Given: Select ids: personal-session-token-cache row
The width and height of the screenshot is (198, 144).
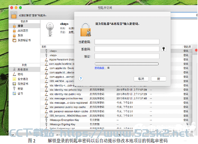Looking at the screenshot, I should [116, 111].
